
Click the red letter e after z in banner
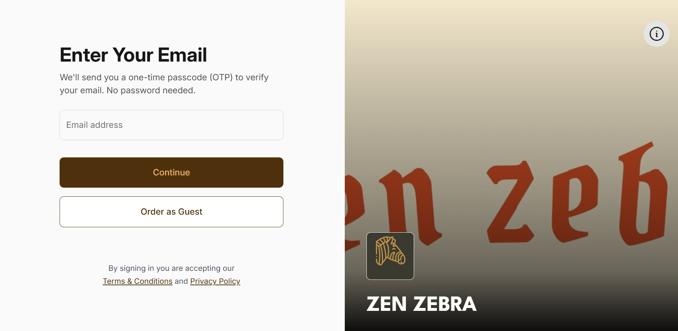[x=574, y=203]
